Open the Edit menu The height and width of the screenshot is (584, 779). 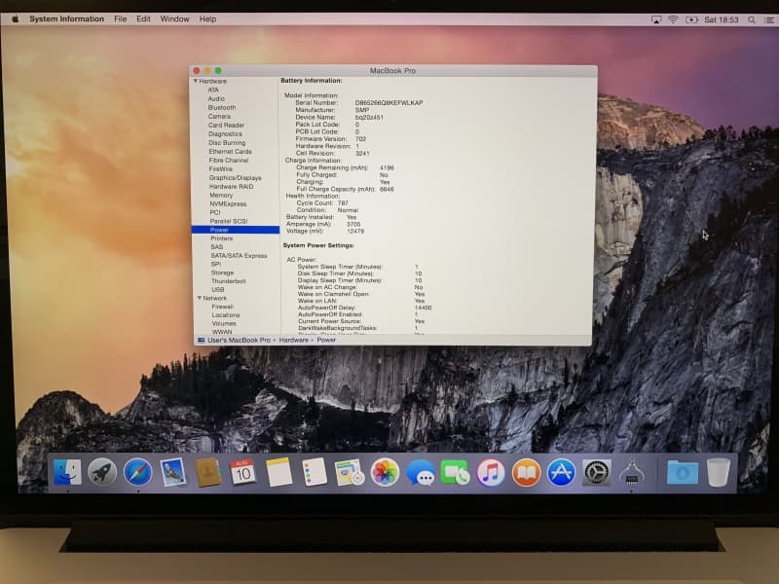pyautogui.click(x=143, y=18)
